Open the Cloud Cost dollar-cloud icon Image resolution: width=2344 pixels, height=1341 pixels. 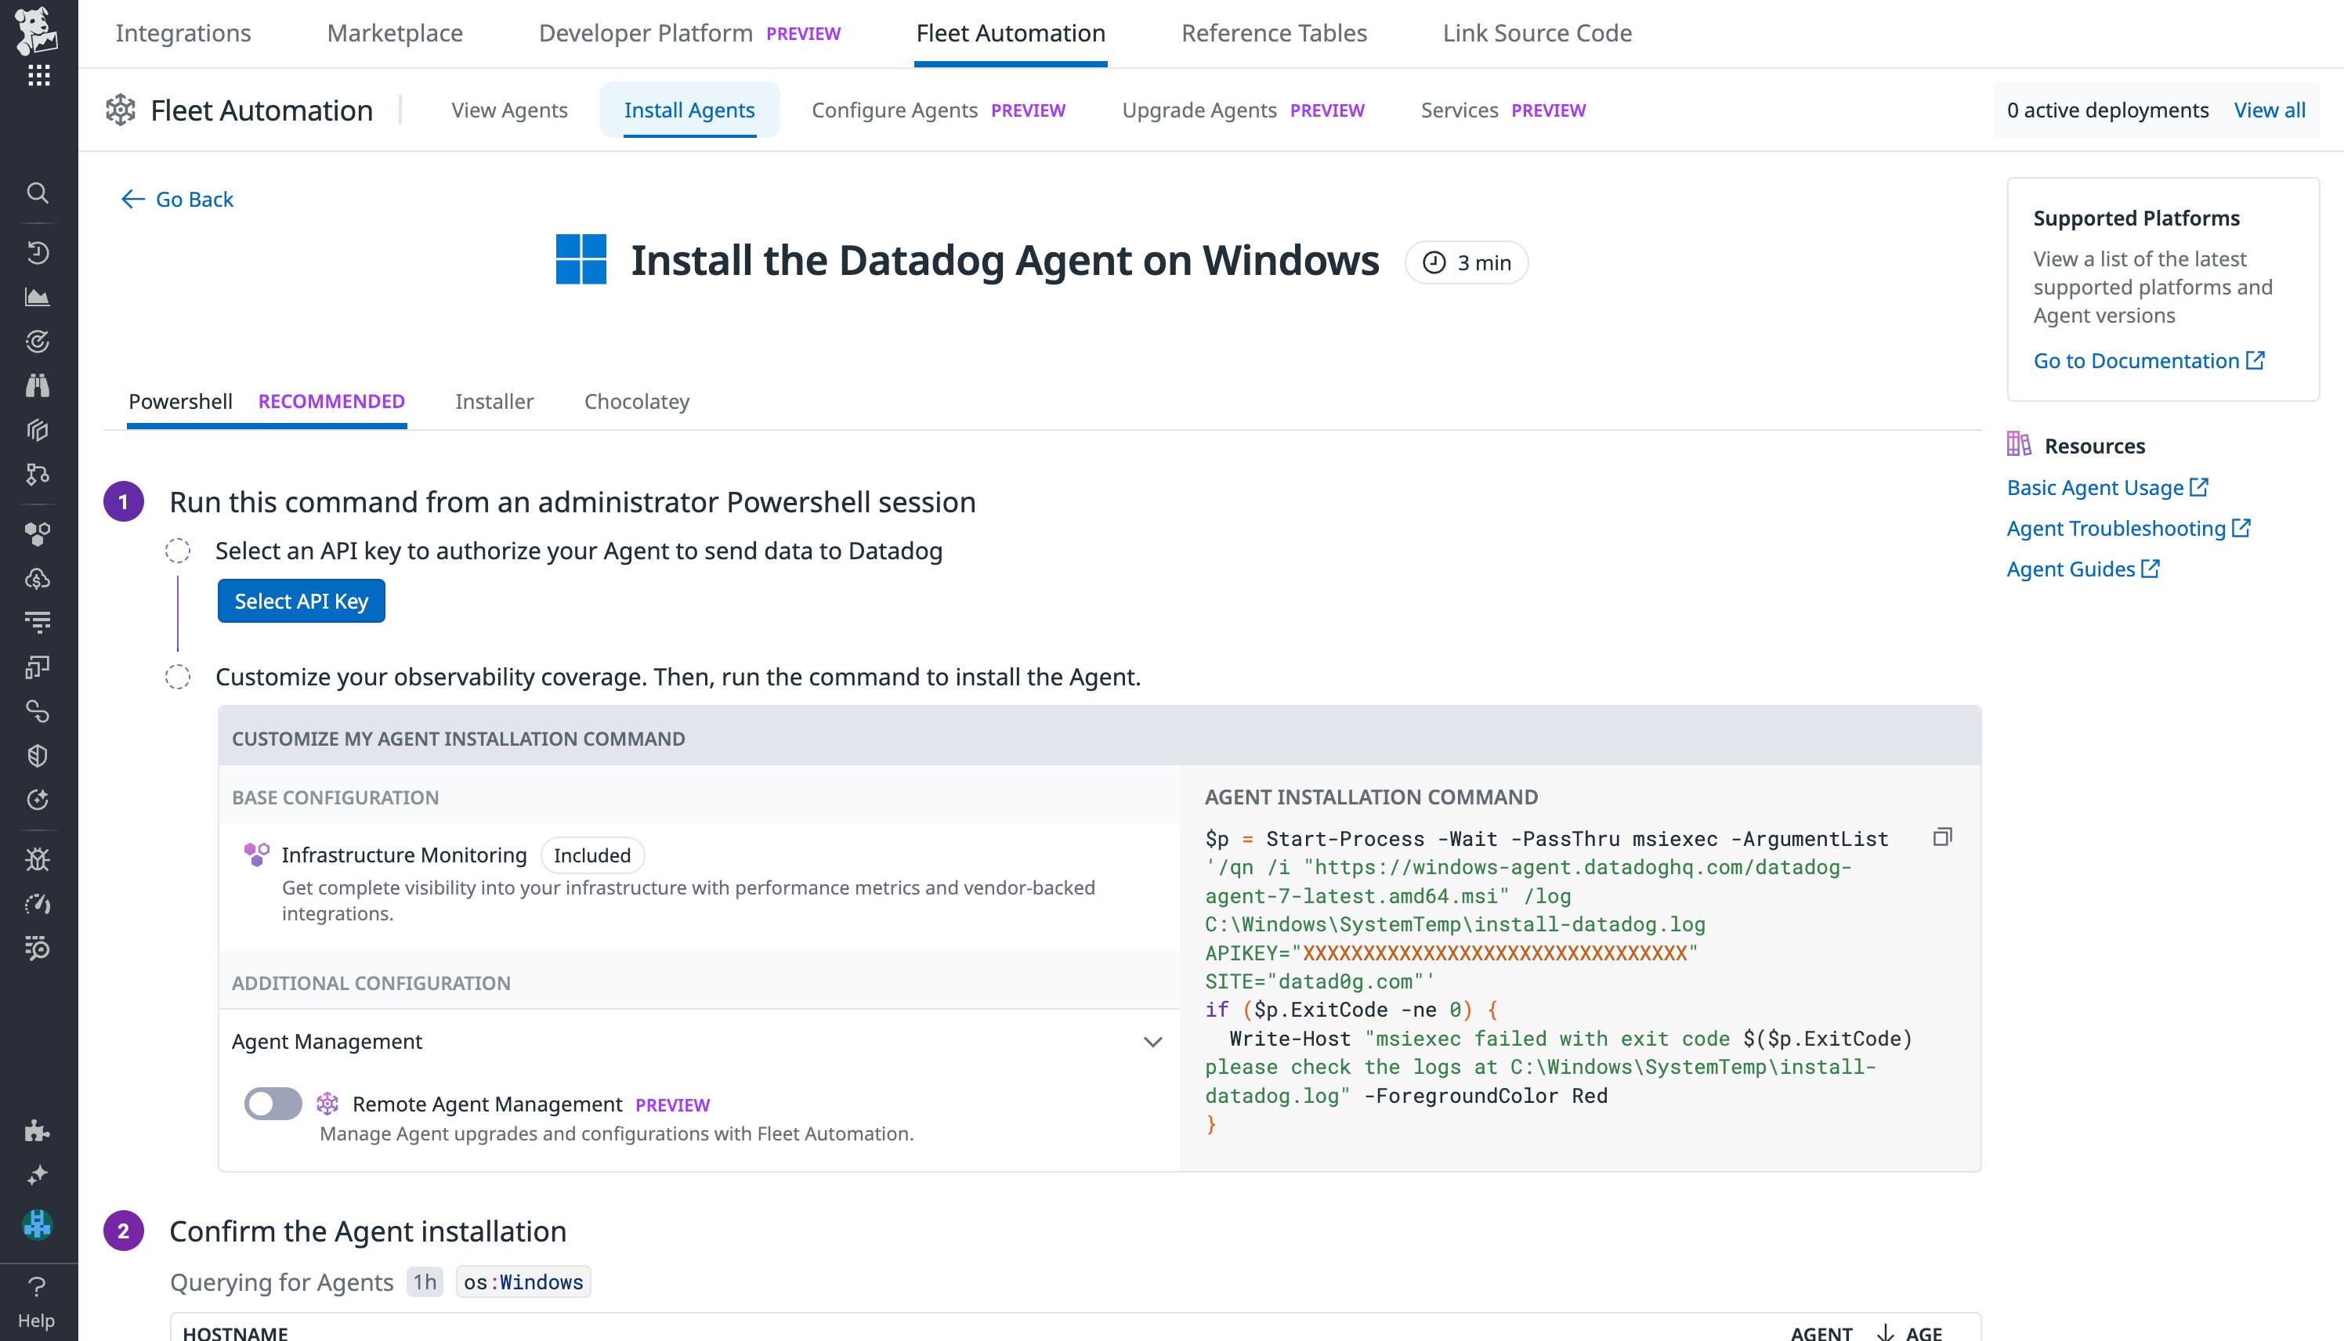tap(38, 578)
